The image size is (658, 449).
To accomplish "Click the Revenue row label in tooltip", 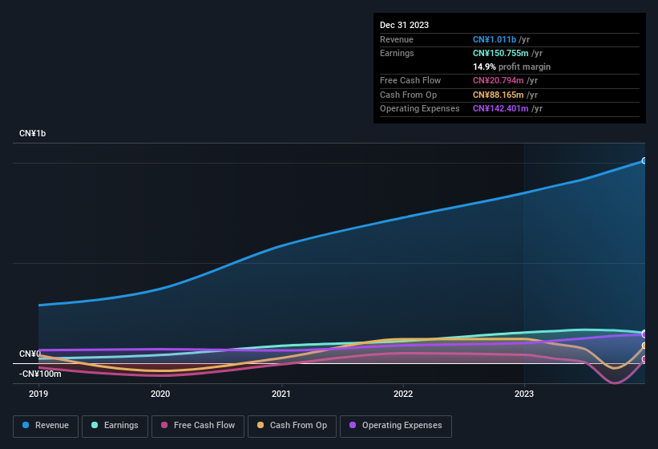I will [397, 39].
